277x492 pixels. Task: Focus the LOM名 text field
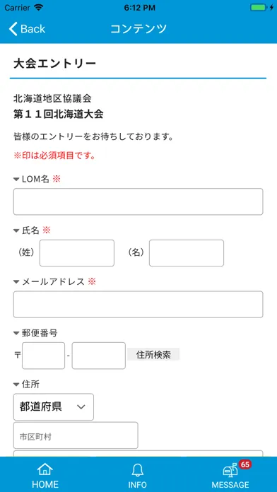tap(138, 201)
